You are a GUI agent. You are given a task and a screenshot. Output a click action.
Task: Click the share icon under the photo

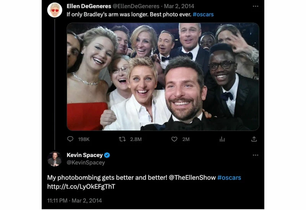click(x=254, y=139)
